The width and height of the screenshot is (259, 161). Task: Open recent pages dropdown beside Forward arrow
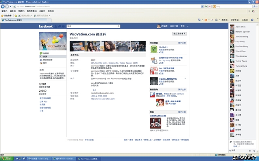tap(11, 6)
